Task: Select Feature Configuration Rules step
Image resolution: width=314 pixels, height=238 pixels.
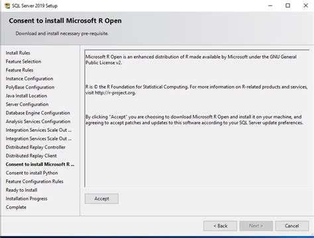Action: pyautogui.click(x=34, y=182)
